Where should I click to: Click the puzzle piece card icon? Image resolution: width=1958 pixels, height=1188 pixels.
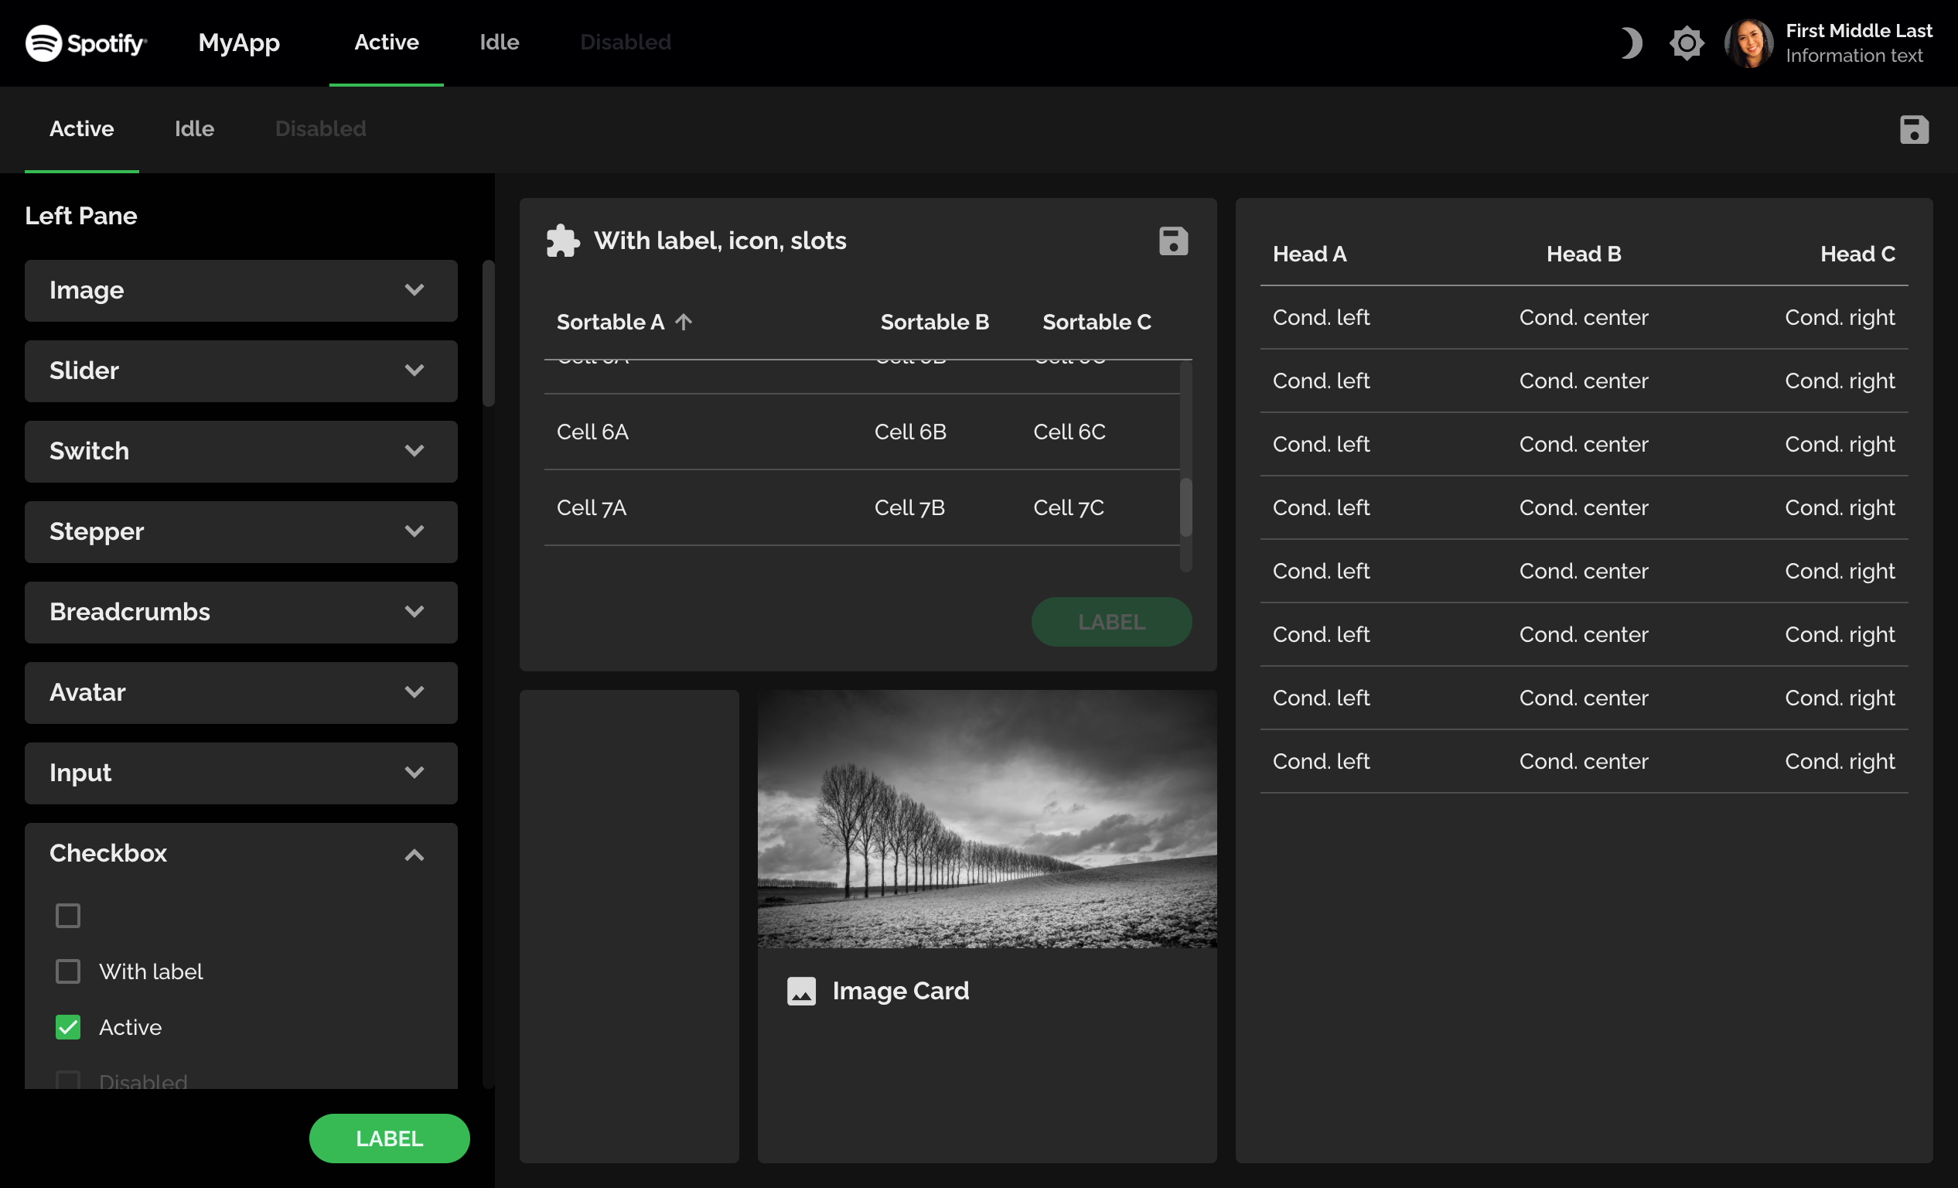[563, 241]
